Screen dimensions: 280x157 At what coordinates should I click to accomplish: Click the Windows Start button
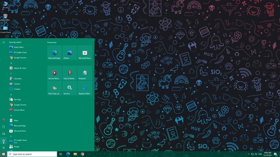pyautogui.click(x=3, y=154)
